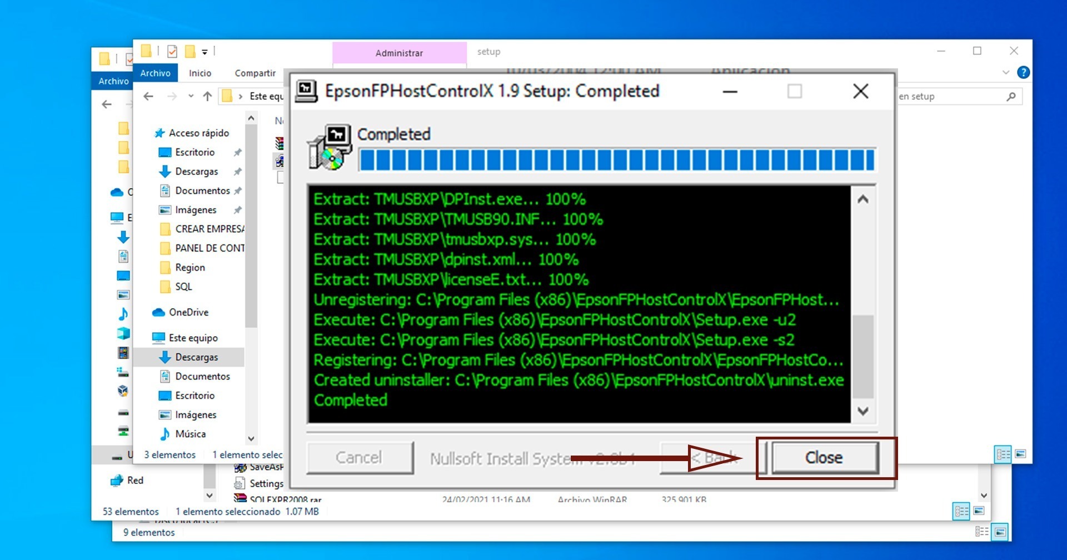Select Música in the navigation pane

pyautogui.click(x=190, y=434)
